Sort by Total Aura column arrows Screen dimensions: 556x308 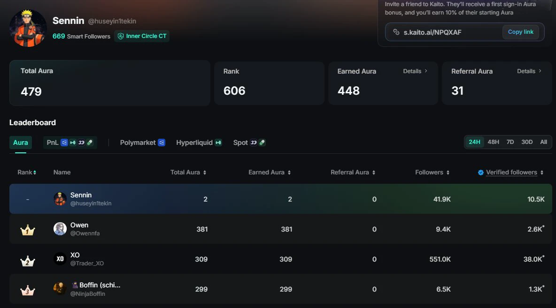205,173
